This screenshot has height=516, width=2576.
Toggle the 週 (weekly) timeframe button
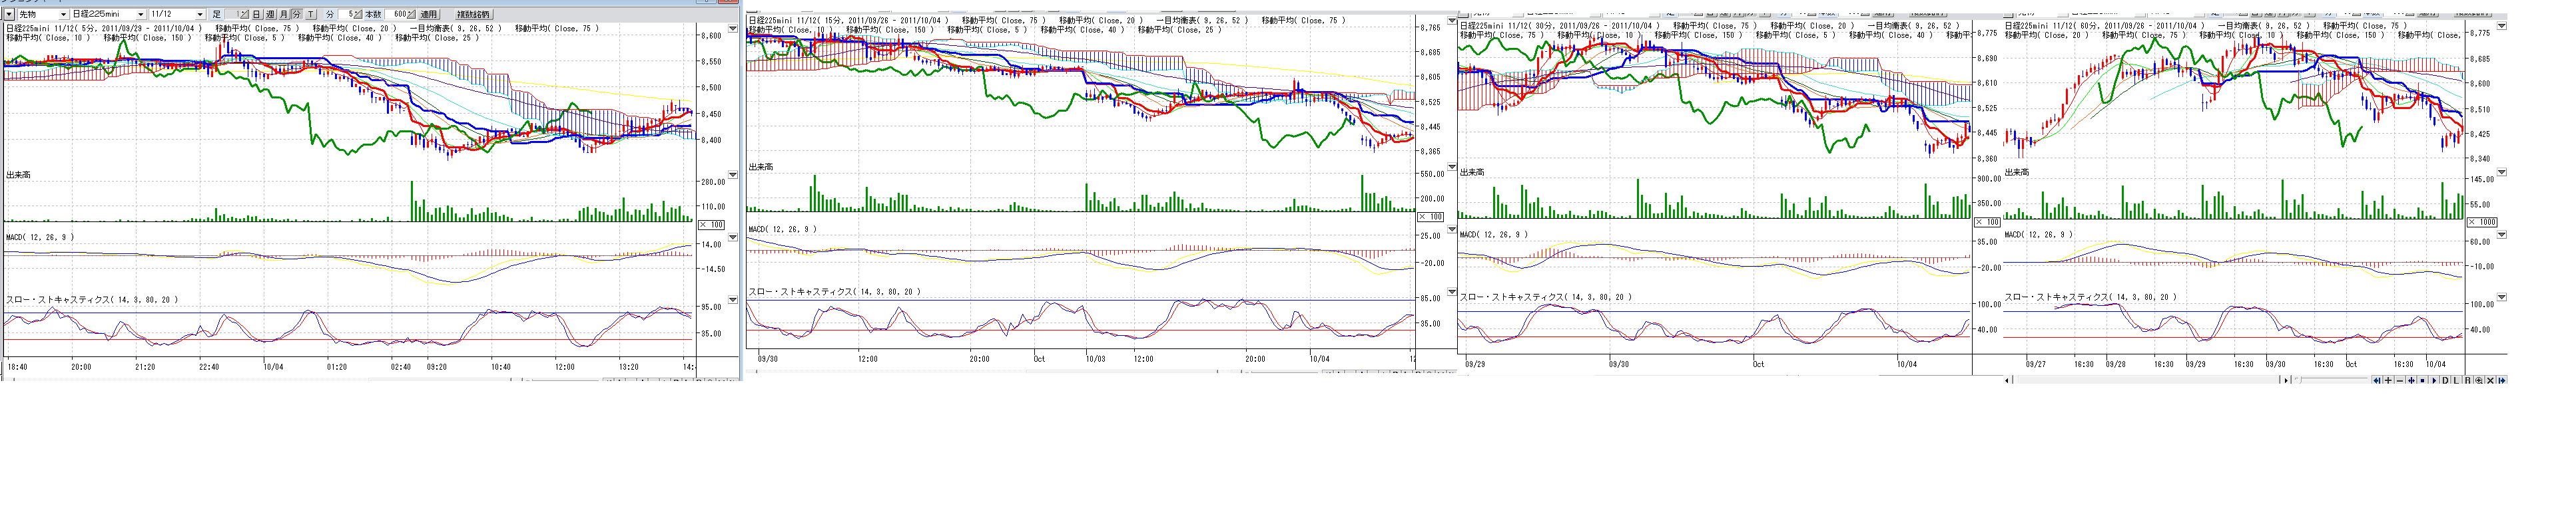click(x=271, y=14)
